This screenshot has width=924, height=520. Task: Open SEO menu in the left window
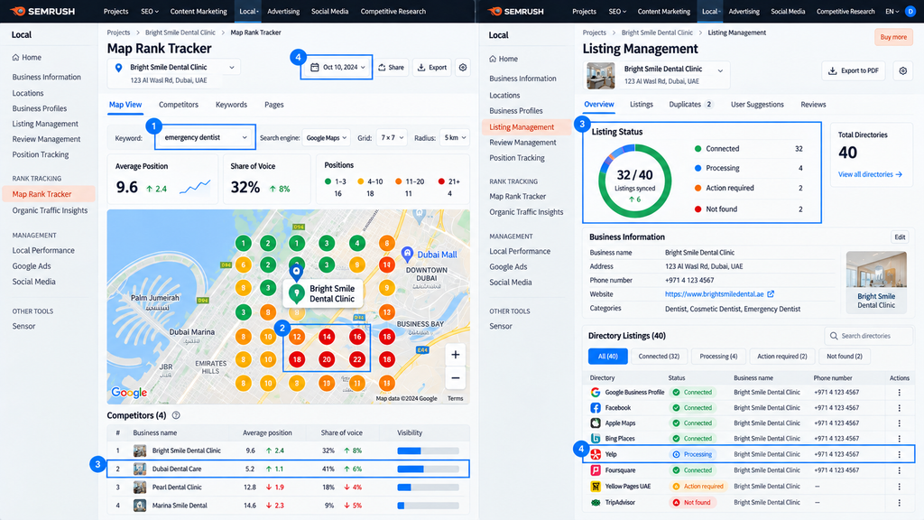pyautogui.click(x=150, y=11)
